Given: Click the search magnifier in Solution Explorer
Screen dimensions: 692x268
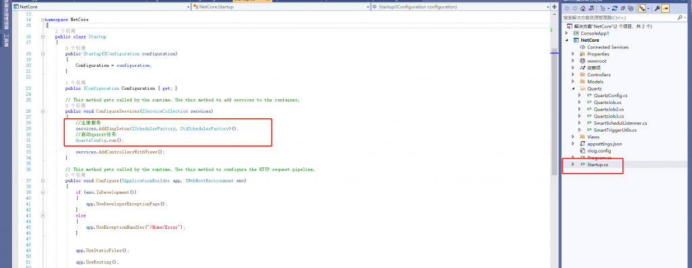Looking at the screenshot, I should pos(680,18).
